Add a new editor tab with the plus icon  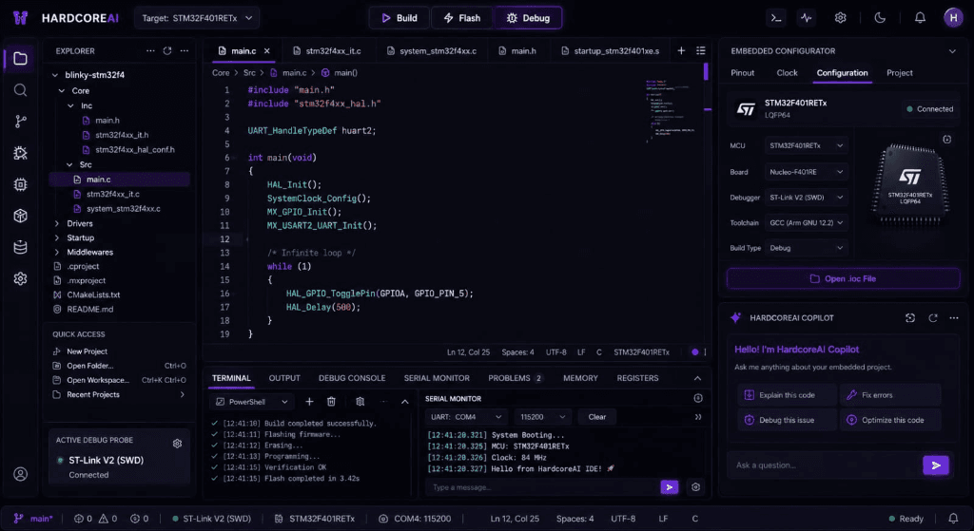(x=681, y=51)
